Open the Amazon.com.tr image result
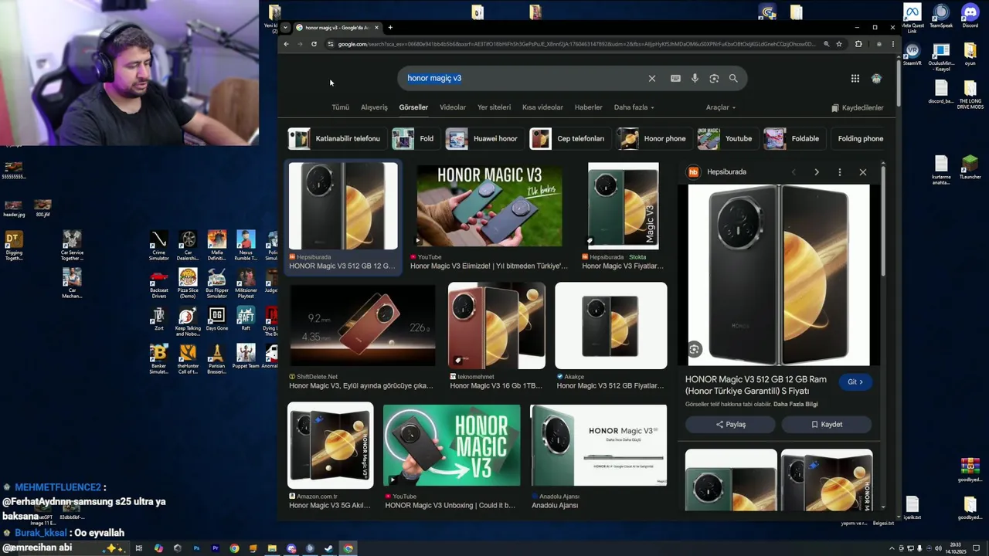Screen dimensions: 989x556 tap(331, 446)
